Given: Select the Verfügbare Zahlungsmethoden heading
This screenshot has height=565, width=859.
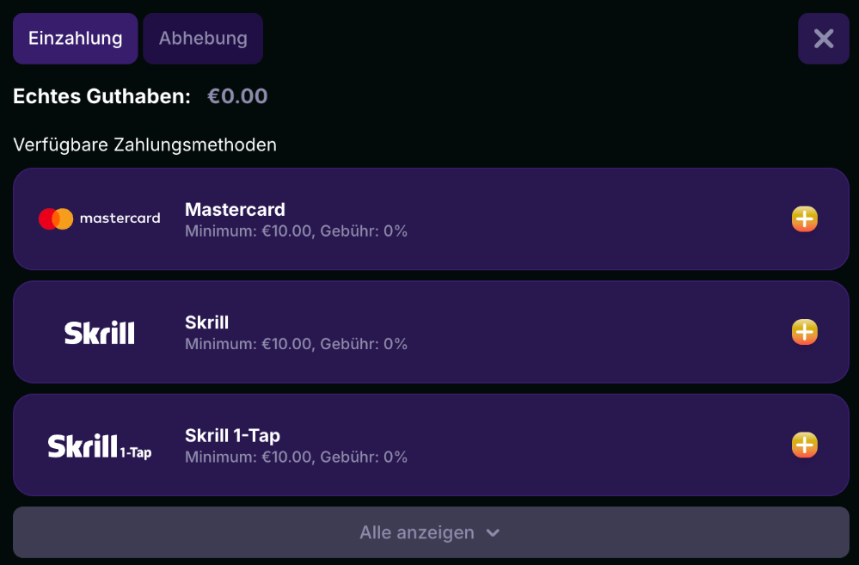Looking at the screenshot, I should (144, 144).
